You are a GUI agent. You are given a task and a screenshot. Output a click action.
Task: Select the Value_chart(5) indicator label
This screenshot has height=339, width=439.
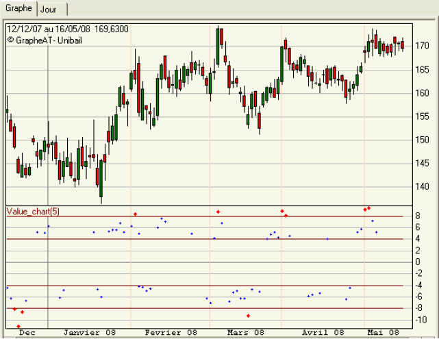coord(33,212)
